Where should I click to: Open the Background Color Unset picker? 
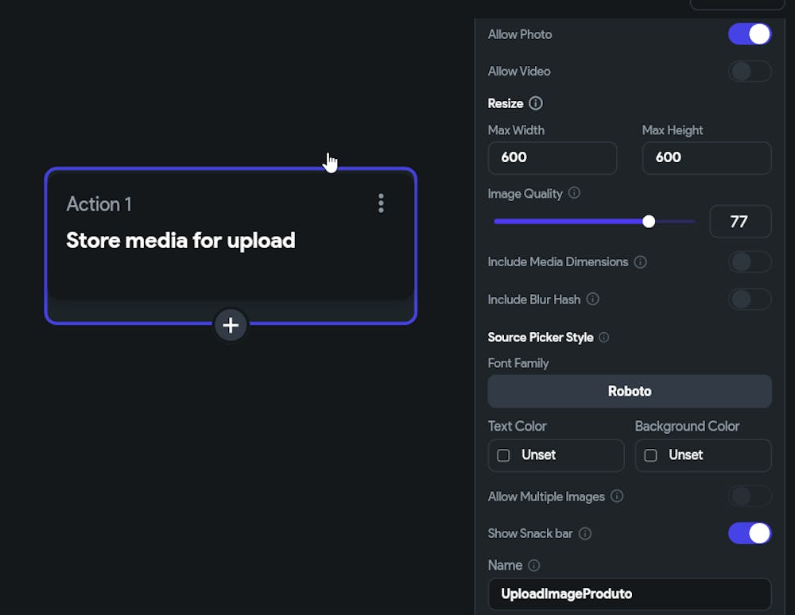tap(703, 455)
